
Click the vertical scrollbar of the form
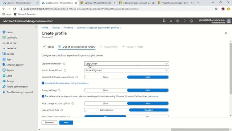[231, 68]
